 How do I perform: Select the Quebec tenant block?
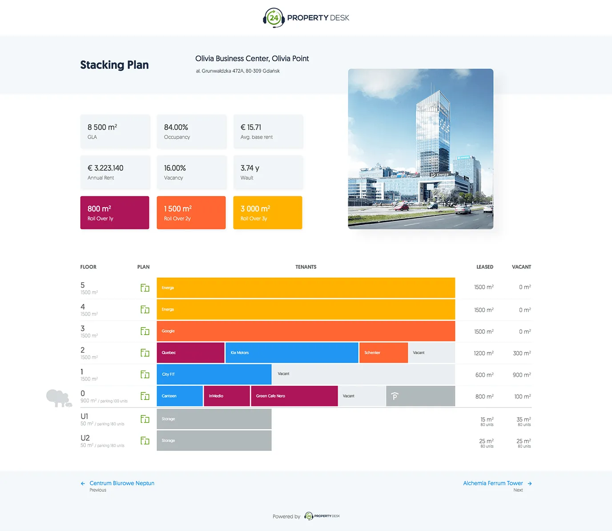point(190,353)
